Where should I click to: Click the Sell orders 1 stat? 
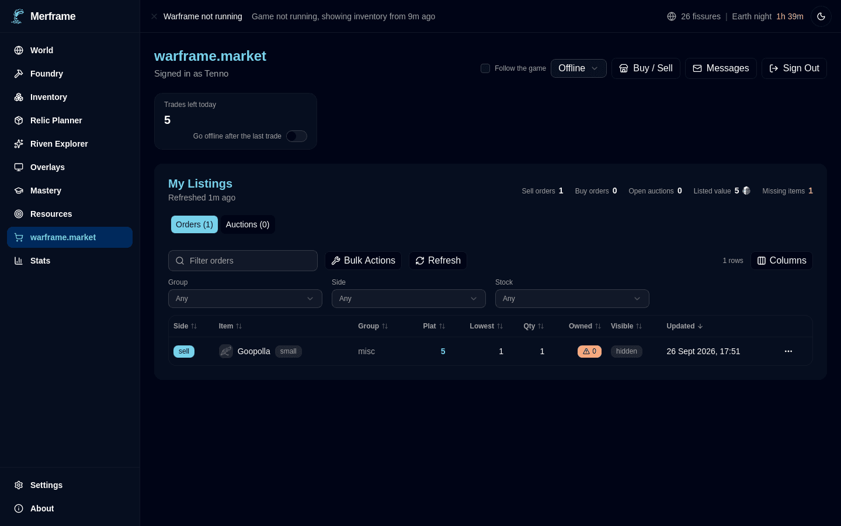pos(543,191)
